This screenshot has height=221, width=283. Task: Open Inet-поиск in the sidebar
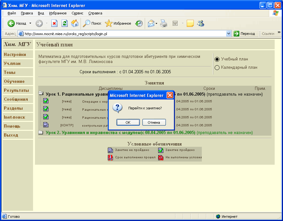click(x=18, y=117)
